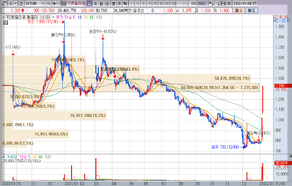Switch to the 주 weekly chart period

pos(95,3)
